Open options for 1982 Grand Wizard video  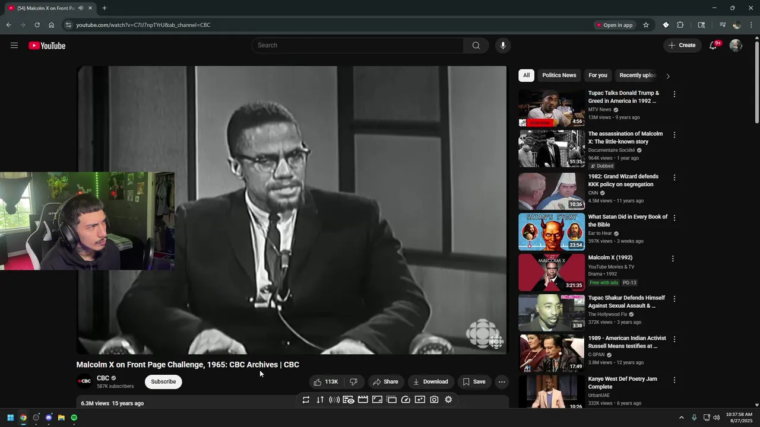tap(674, 177)
